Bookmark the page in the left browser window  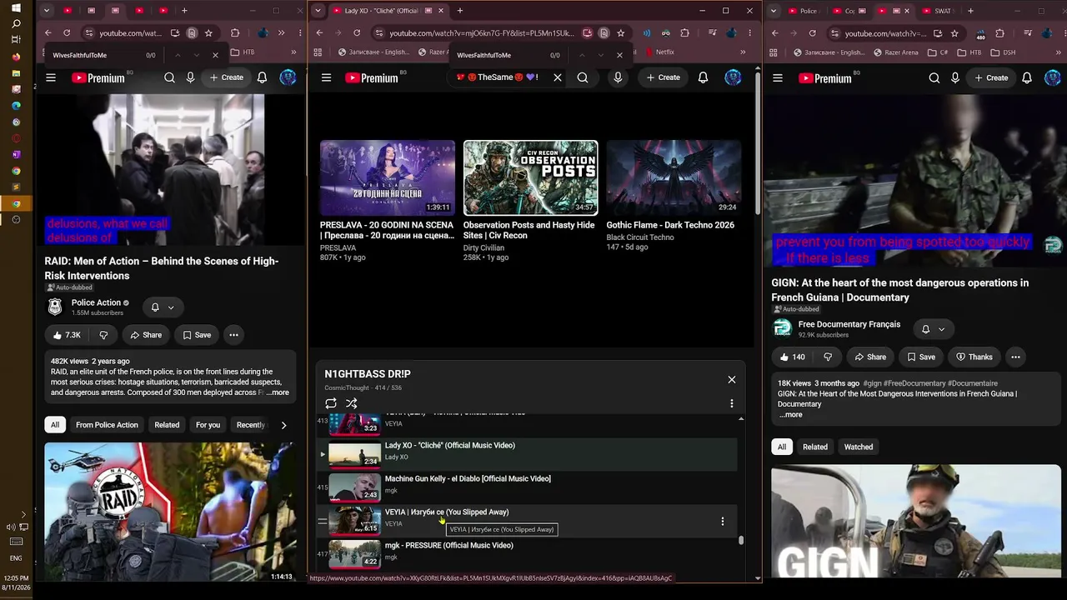[x=208, y=33]
